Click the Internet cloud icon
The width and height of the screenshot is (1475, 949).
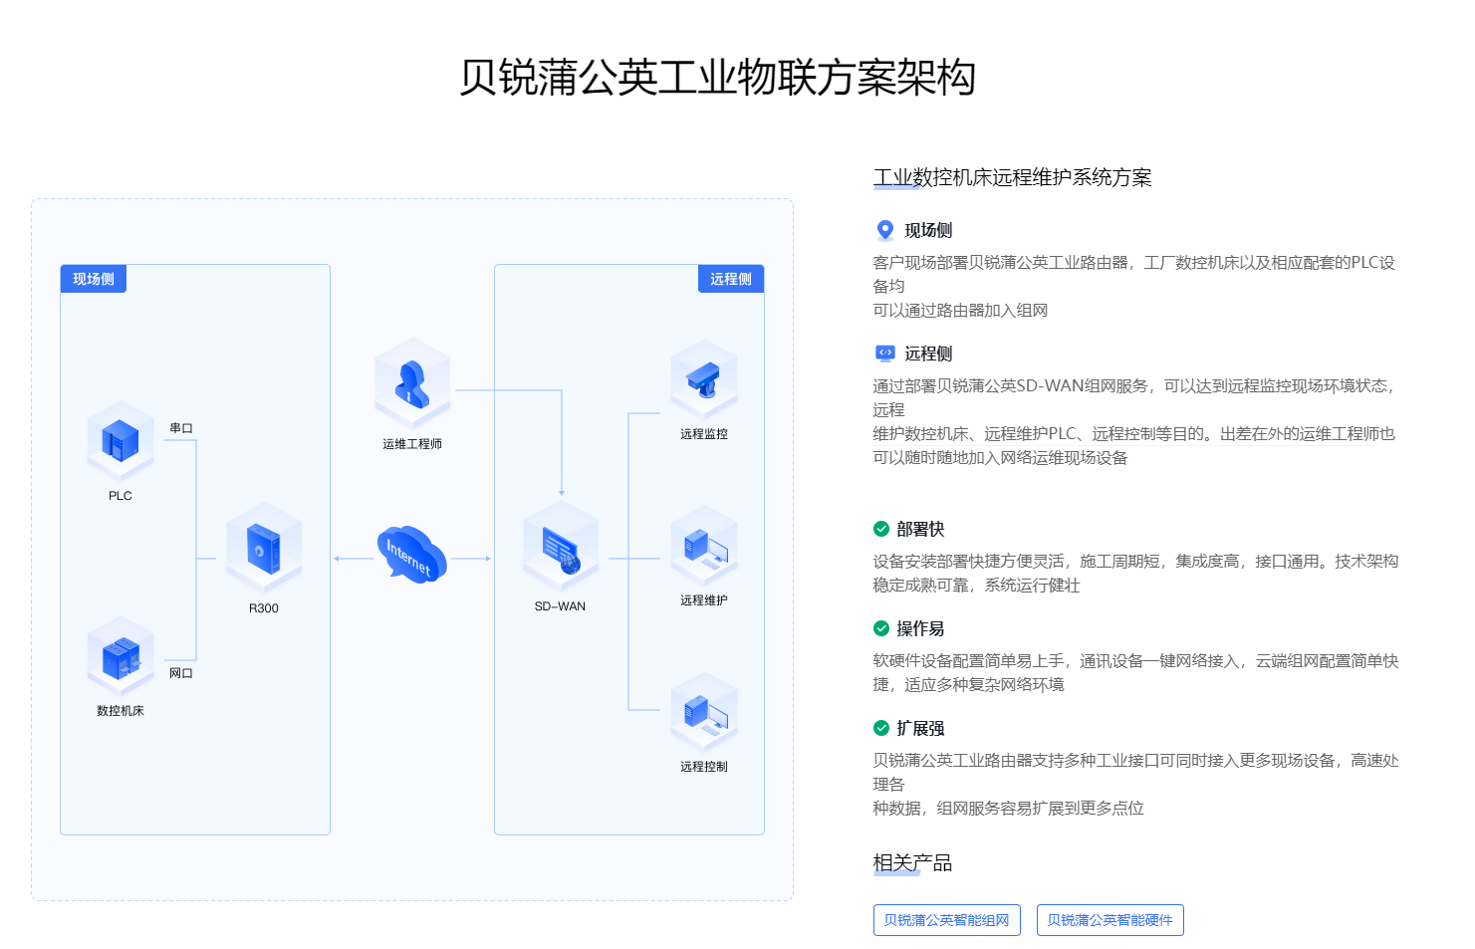412,555
